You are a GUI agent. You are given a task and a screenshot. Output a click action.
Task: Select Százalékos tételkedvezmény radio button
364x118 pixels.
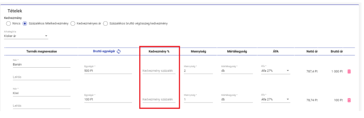click(x=25, y=23)
